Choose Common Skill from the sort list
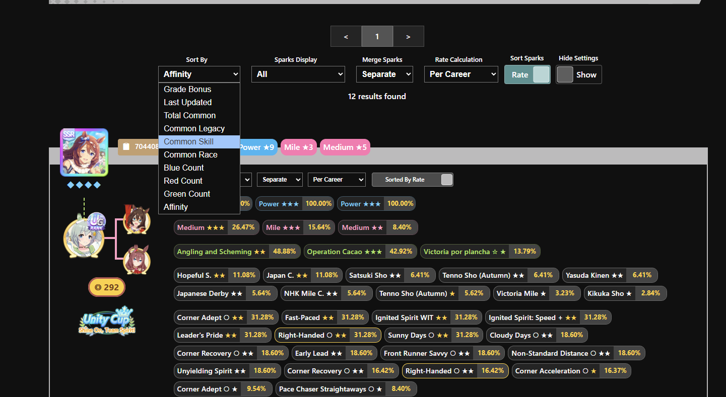This screenshot has height=397, width=726. 199,141
